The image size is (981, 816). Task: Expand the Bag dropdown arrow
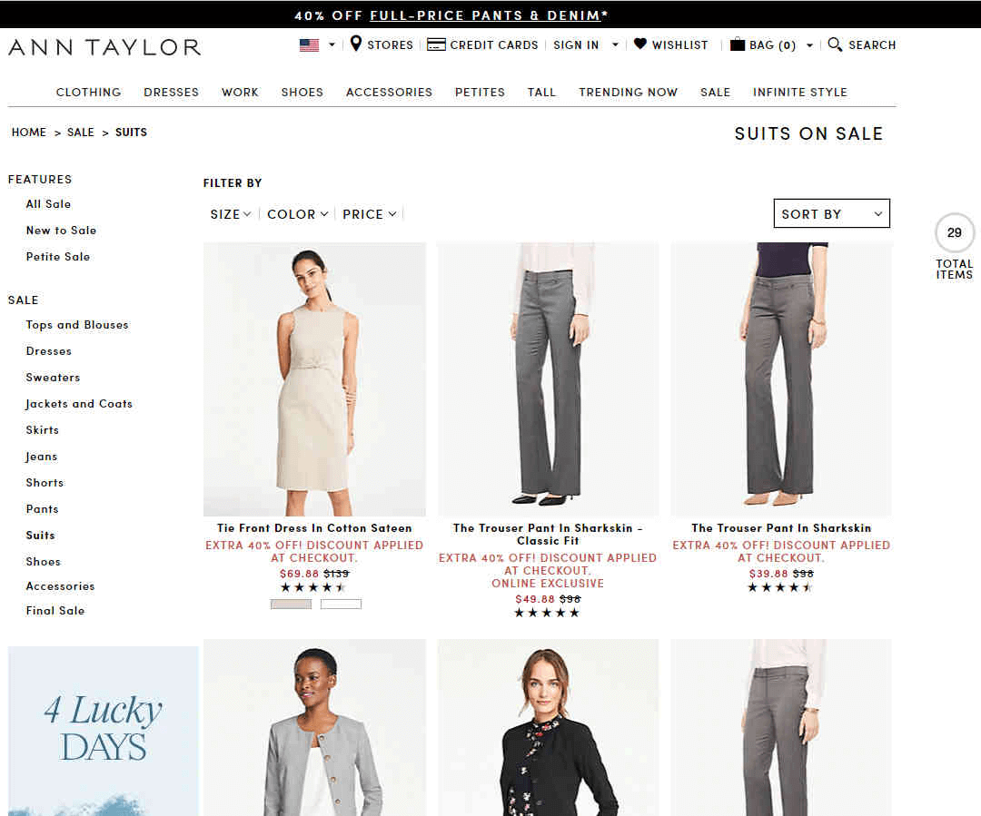810,45
